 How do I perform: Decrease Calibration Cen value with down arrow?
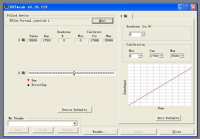point(161,57)
